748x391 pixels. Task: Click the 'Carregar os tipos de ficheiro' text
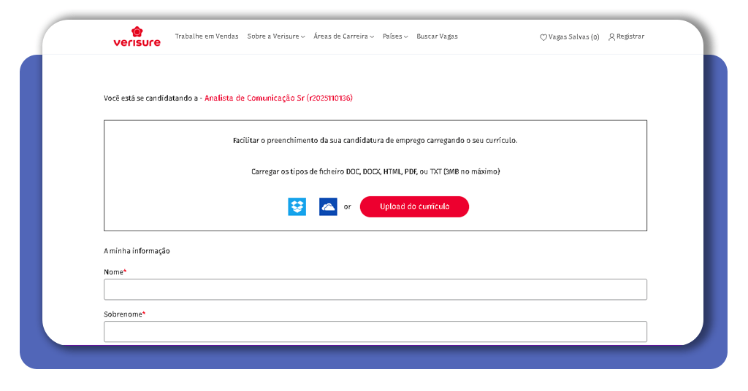point(375,171)
